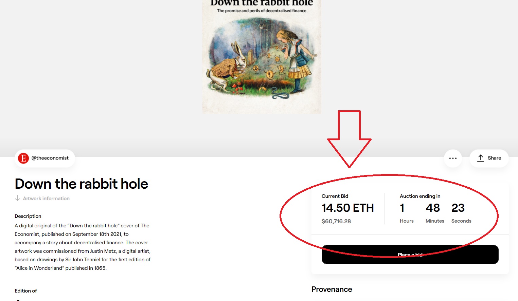518x301 pixels.
Task: Click the upload arrow icon beside Share
Action: click(x=480, y=158)
